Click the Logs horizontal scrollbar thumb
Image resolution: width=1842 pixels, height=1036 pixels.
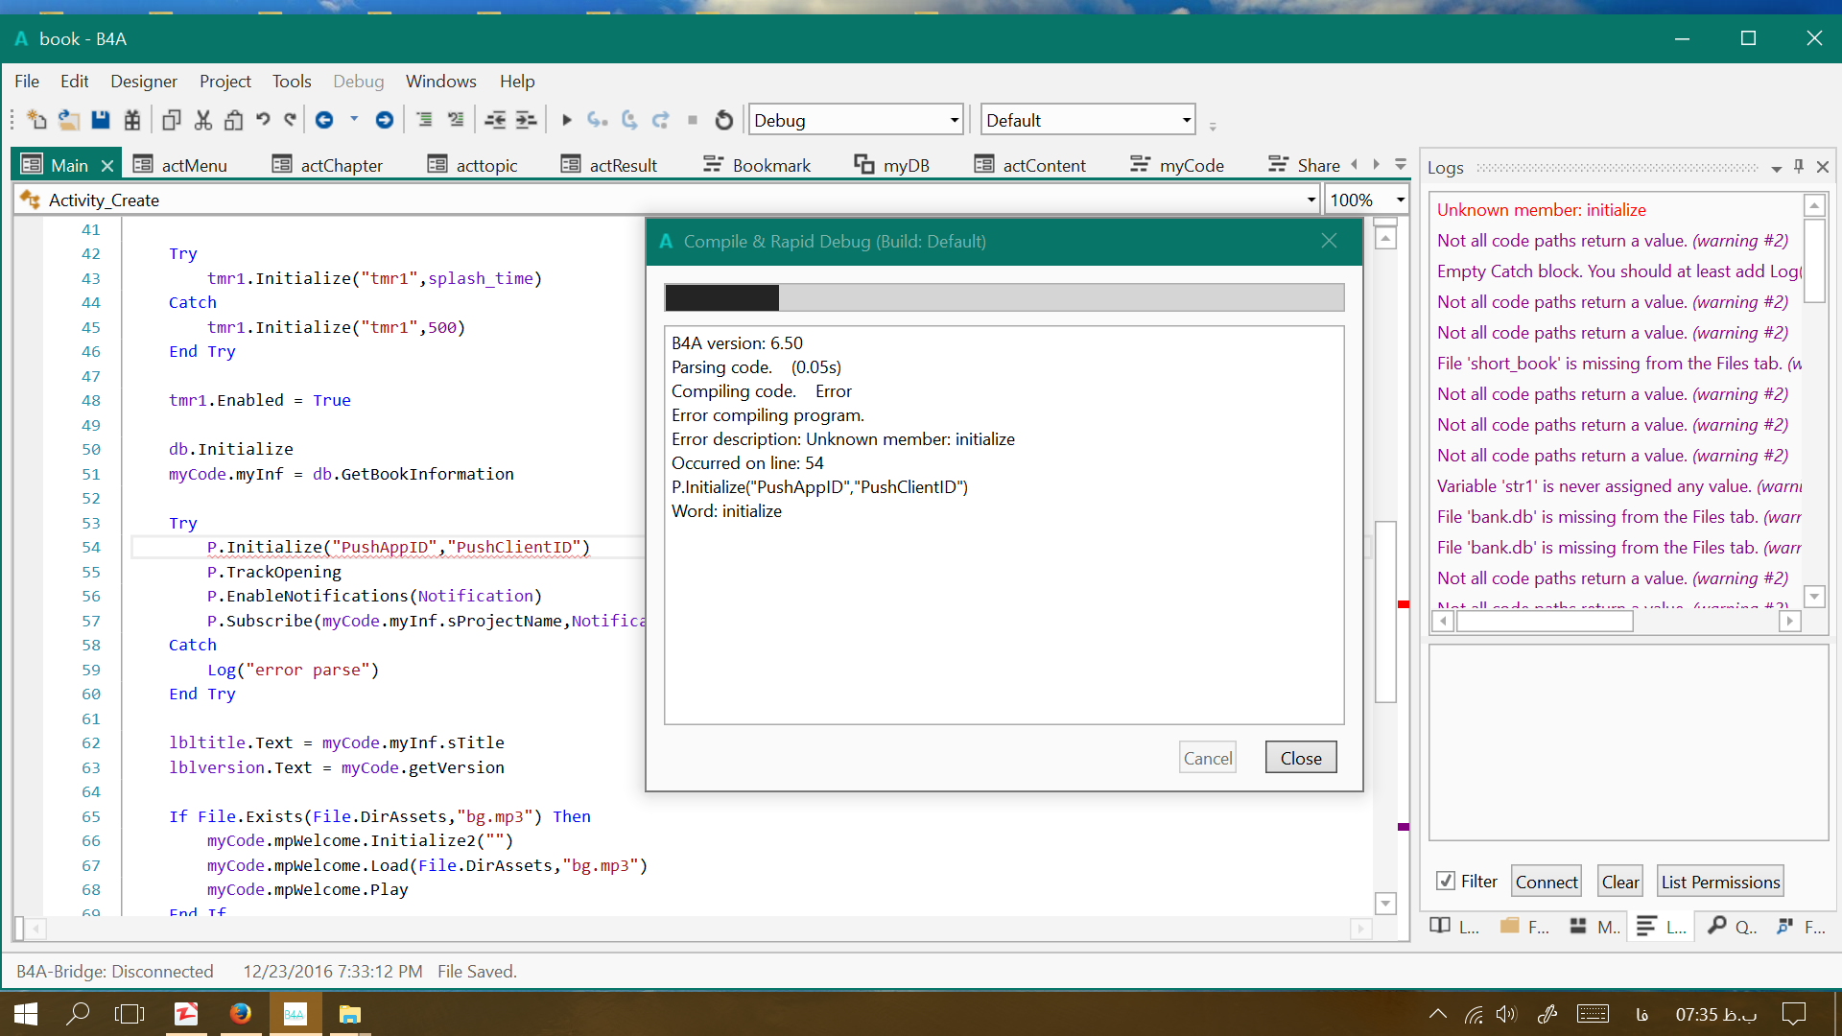pos(1544,622)
